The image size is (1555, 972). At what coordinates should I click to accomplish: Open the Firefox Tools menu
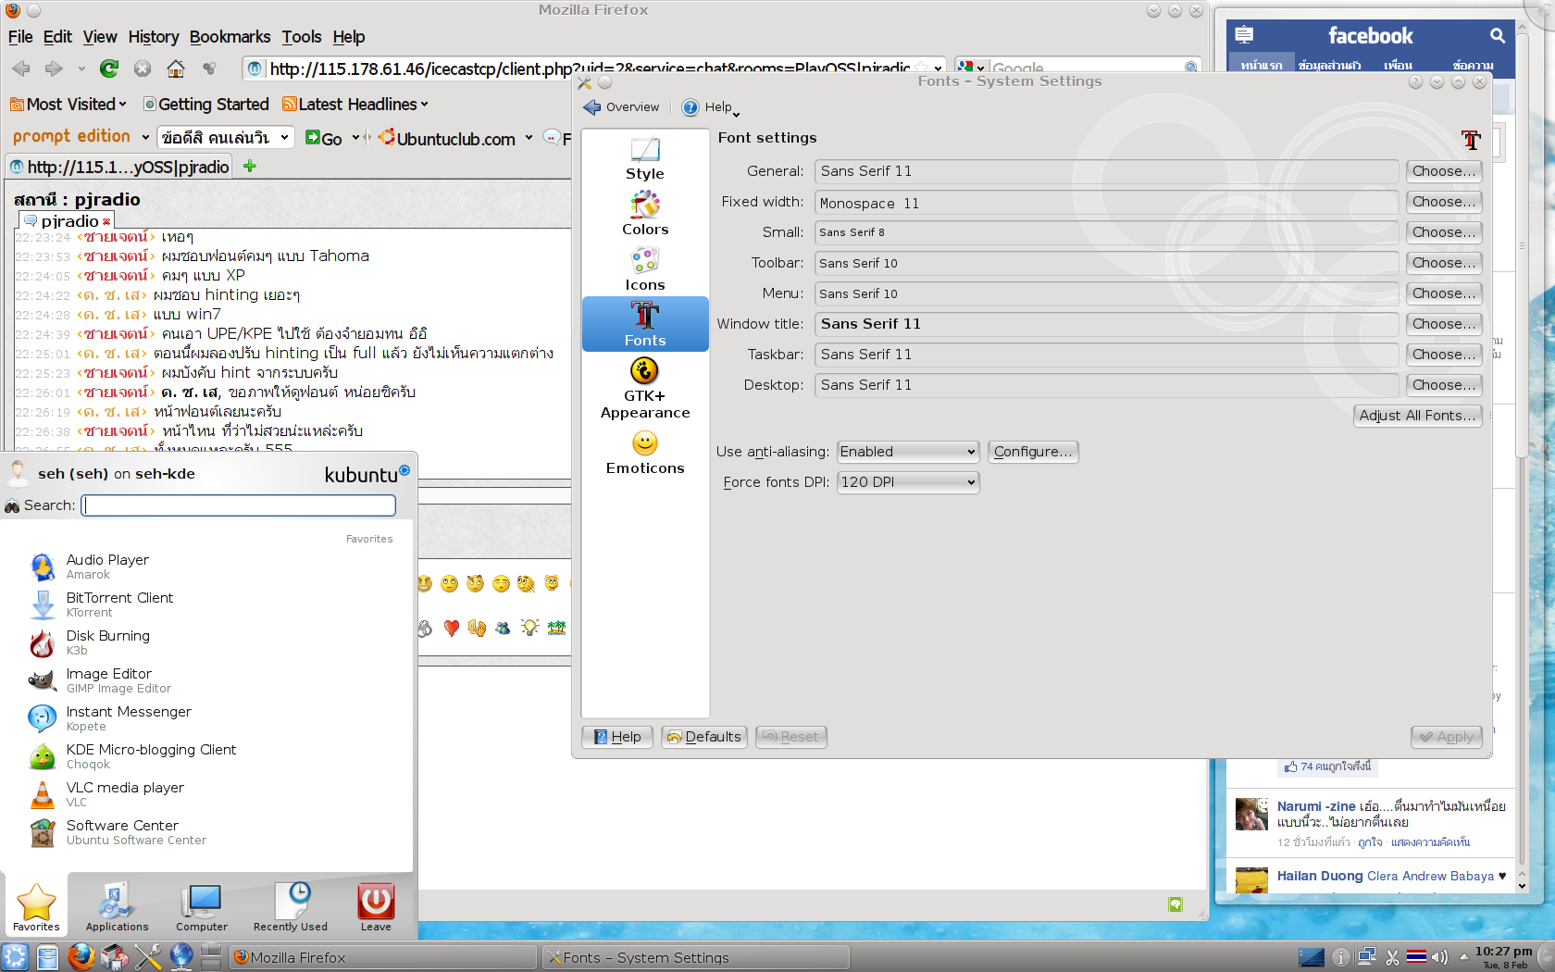[302, 37]
